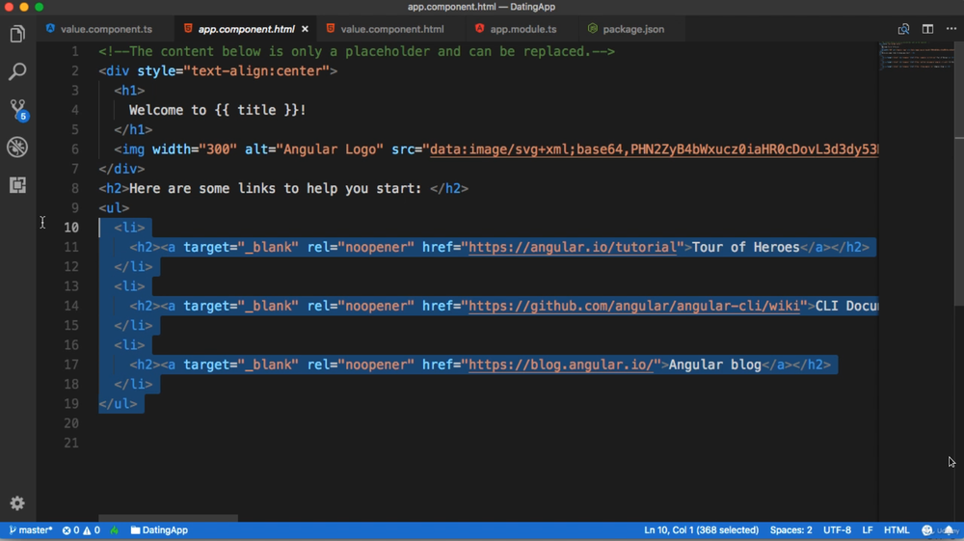Click the 'text-align:center' style value

pos(257,70)
